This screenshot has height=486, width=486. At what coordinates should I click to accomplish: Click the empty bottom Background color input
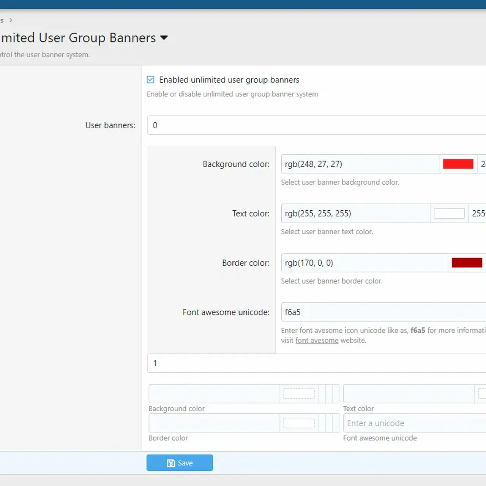coord(213,394)
